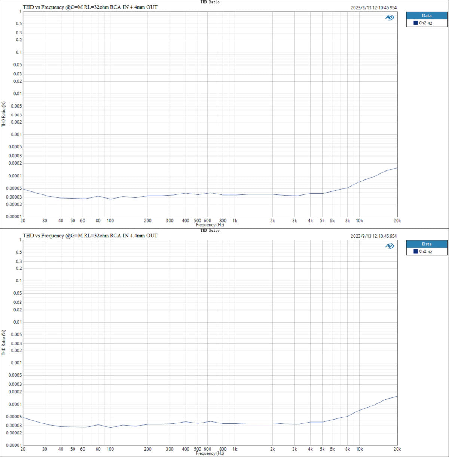Click the 20k tick on bottom graph's x-axis

click(x=397, y=449)
